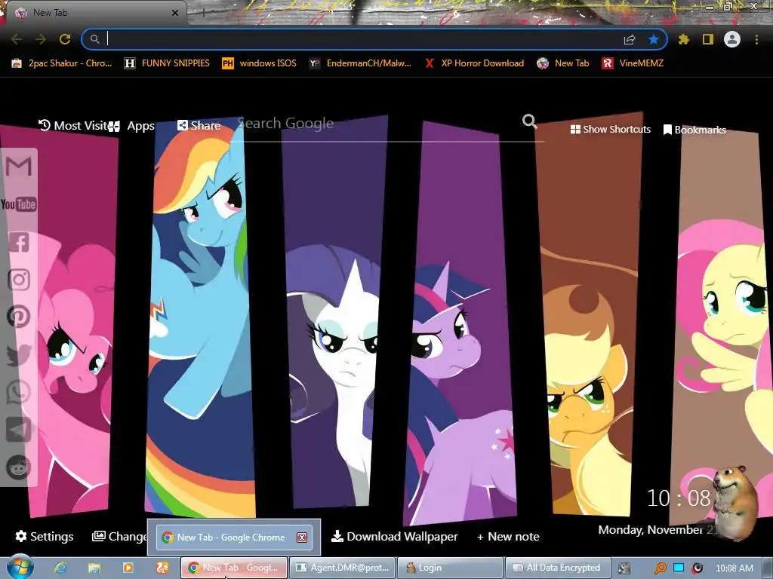This screenshot has height=579, width=773.
Task: Click the share page icon in address bar
Action: pyautogui.click(x=630, y=39)
